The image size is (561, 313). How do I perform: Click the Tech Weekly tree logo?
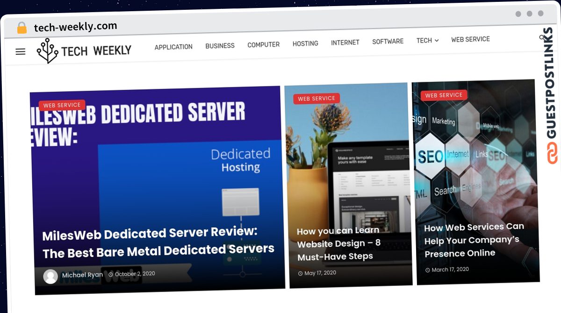tap(47, 50)
